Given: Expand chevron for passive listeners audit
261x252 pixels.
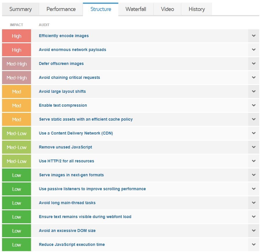Looking at the screenshot, I should click(x=253, y=189).
